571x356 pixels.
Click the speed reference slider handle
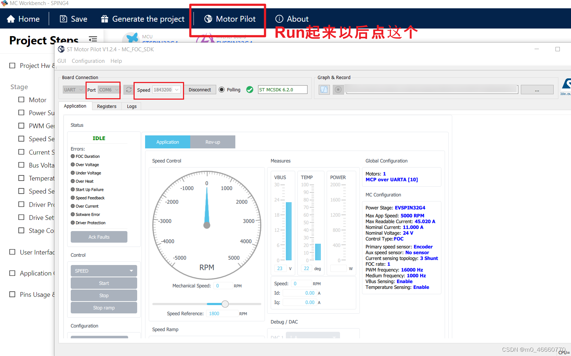pos(225,304)
